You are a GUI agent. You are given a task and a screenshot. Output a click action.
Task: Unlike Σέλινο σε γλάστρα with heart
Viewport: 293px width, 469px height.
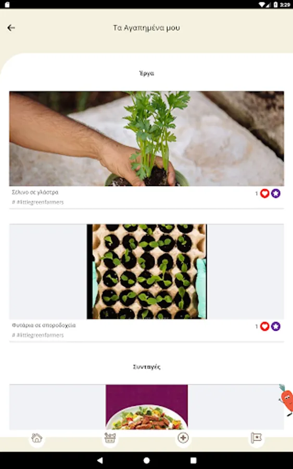pyautogui.click(x=264, y=193)
